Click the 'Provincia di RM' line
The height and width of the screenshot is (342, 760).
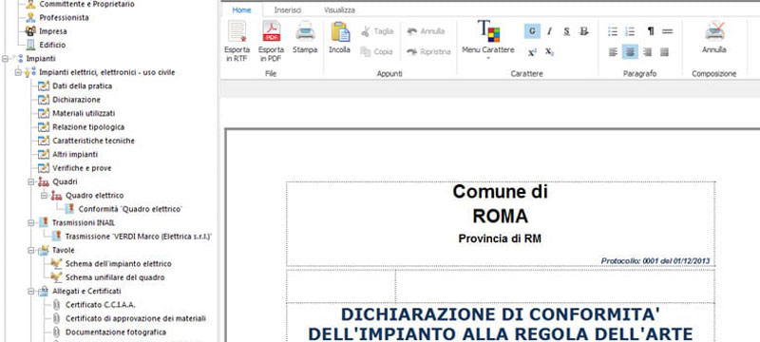pos(500,238)
